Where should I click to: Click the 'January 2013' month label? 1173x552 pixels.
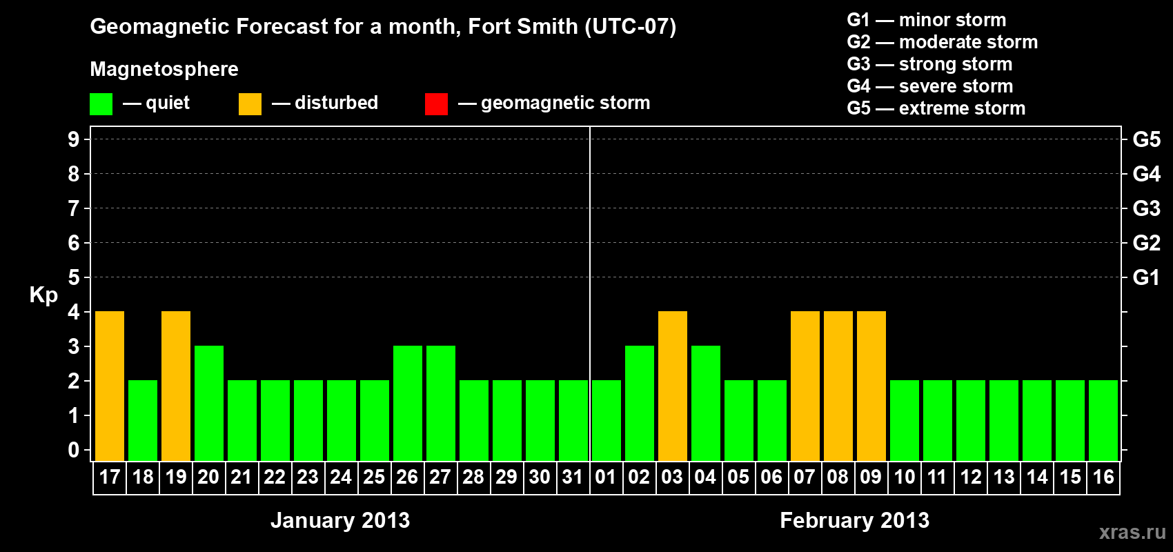[x=340, y=520]
